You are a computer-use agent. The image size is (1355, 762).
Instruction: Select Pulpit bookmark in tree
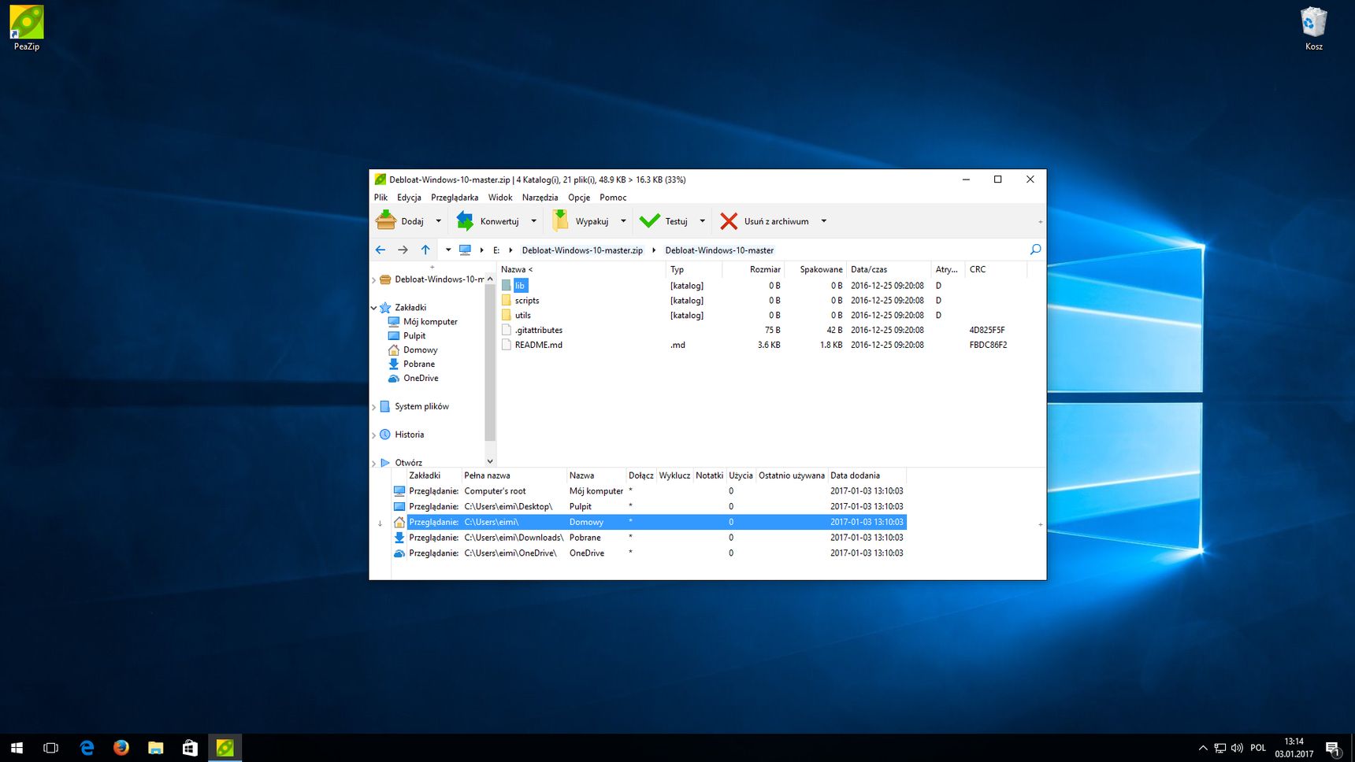(414, 336)
